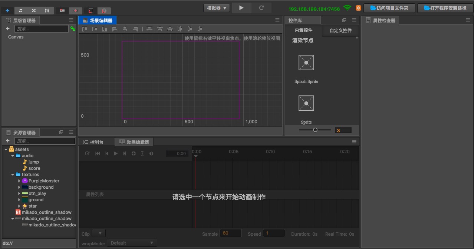Select the Move transform tool
This screenshot has width=474, height=249.
(7, 11)
